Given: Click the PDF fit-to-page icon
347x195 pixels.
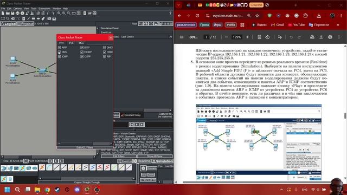Looking at the screenshot, I should [x=259, y=37].
